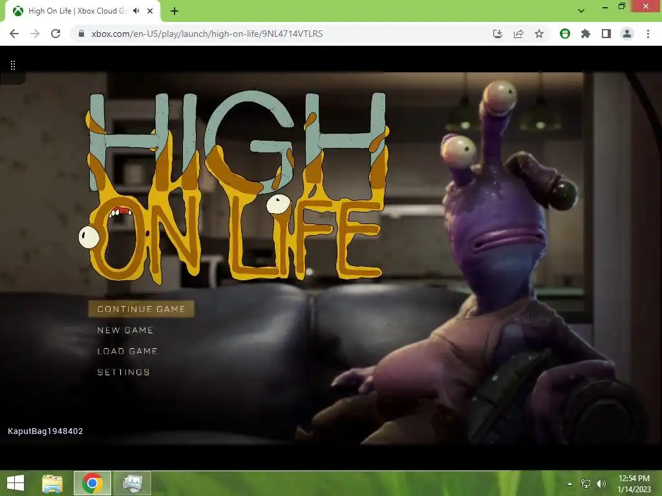
Task: Open the green circular extension icon
Action: pos(565,34)
